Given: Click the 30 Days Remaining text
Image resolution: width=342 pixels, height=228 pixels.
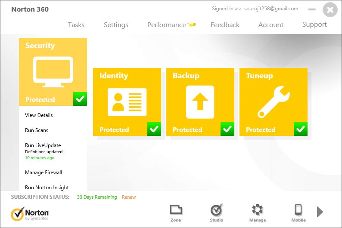Looking at the screenshot, I should [97, 197].
